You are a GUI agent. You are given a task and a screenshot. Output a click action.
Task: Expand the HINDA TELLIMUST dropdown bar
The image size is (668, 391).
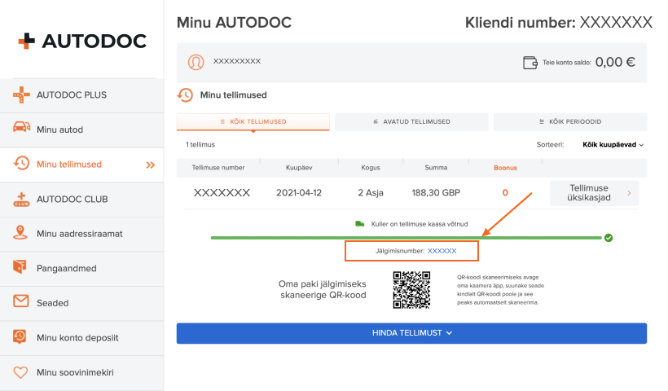tap(411, 333)
